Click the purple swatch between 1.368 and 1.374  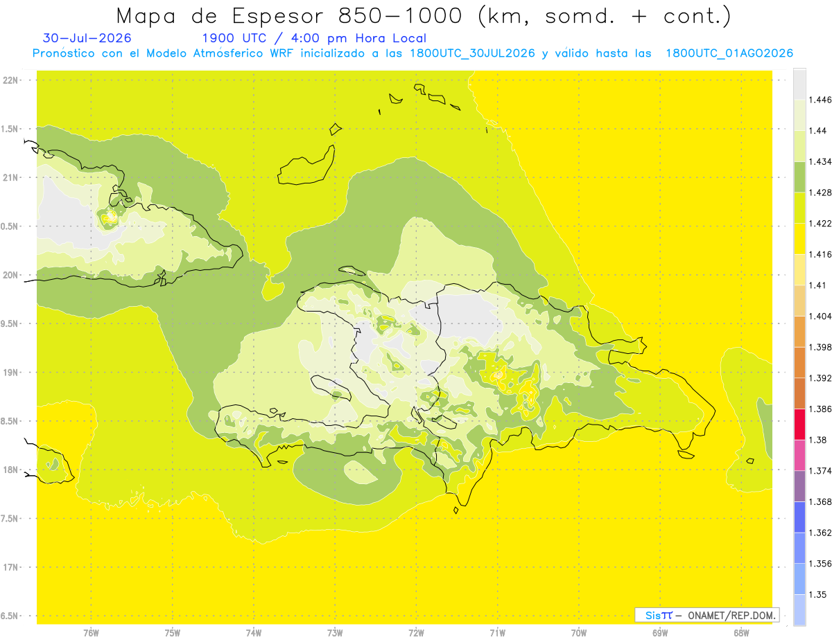click(x=799, y=485)
